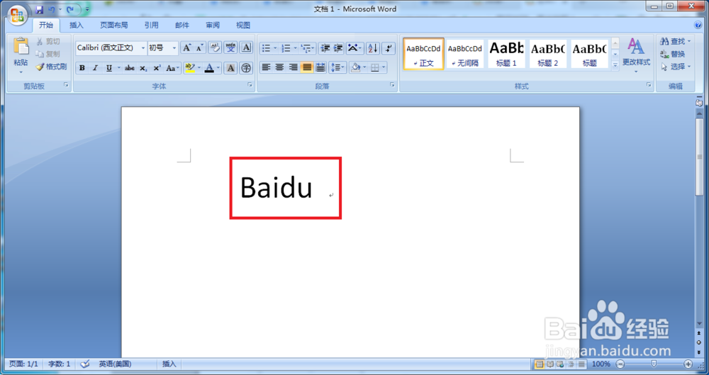The image size is (709, 375).
Task: Shrink the font size
Action: tap(199, 47)
